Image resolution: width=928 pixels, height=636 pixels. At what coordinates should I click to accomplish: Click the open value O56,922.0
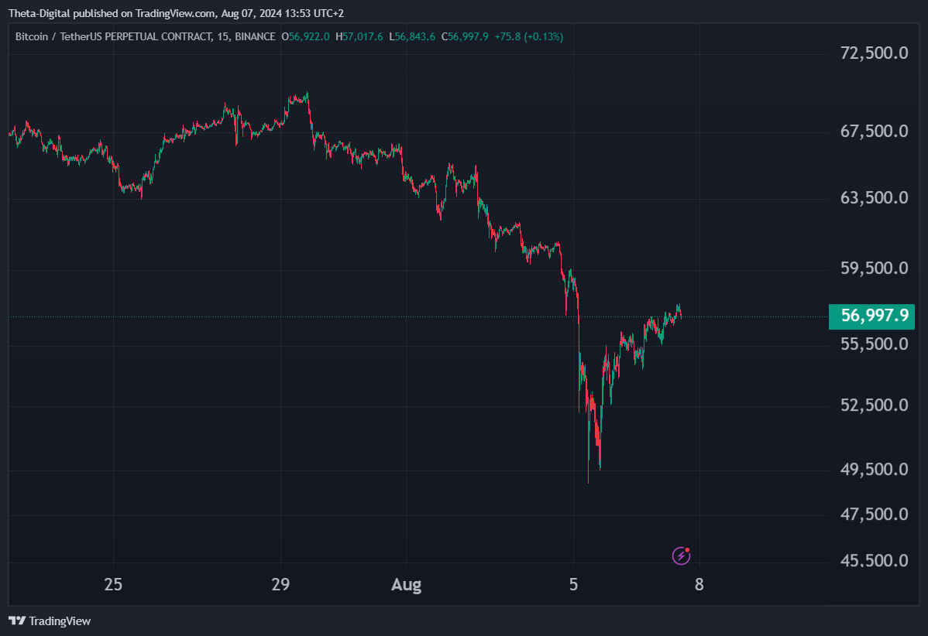(305, 36)
